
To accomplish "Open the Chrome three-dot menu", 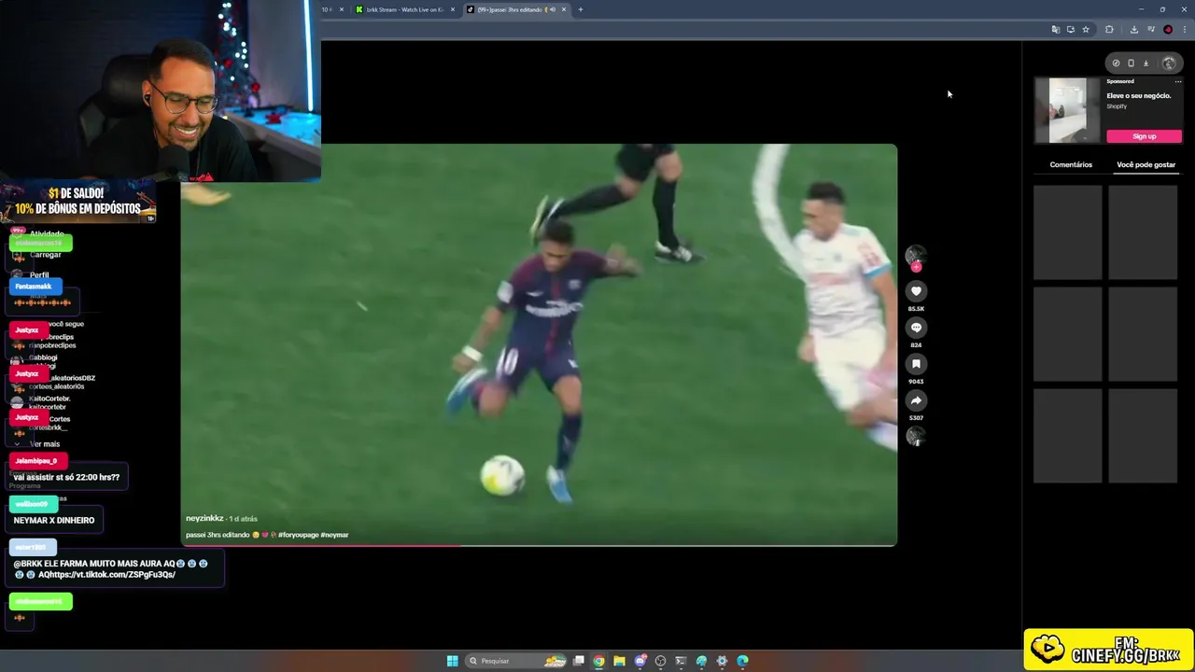I will [1183, 30].
